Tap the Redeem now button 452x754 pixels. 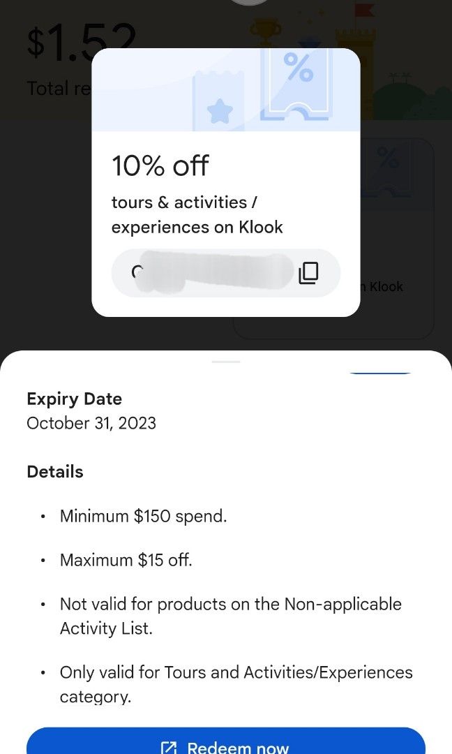click(226, 744)
